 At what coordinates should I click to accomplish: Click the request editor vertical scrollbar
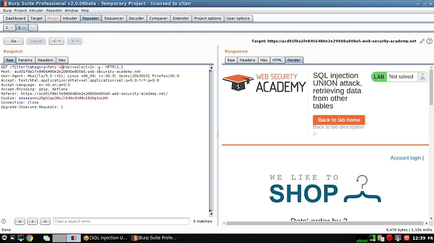point(212,141)
